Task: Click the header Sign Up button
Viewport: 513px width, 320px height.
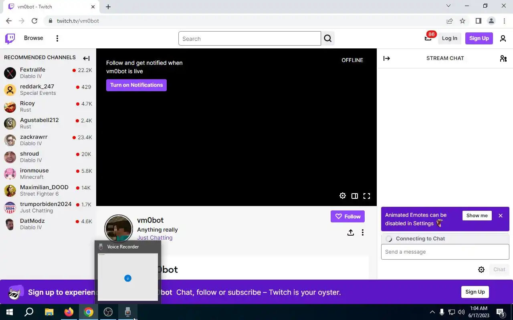Action: (x=479, y=38)
